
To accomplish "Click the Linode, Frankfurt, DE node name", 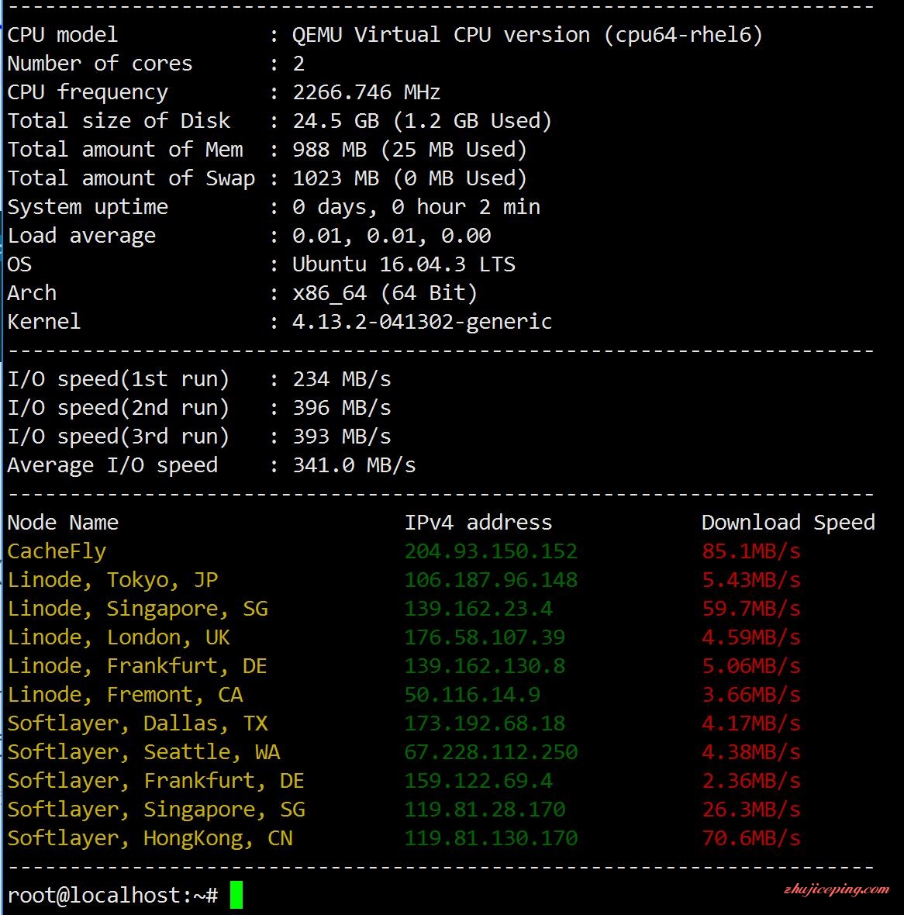I will pos(137,666).
